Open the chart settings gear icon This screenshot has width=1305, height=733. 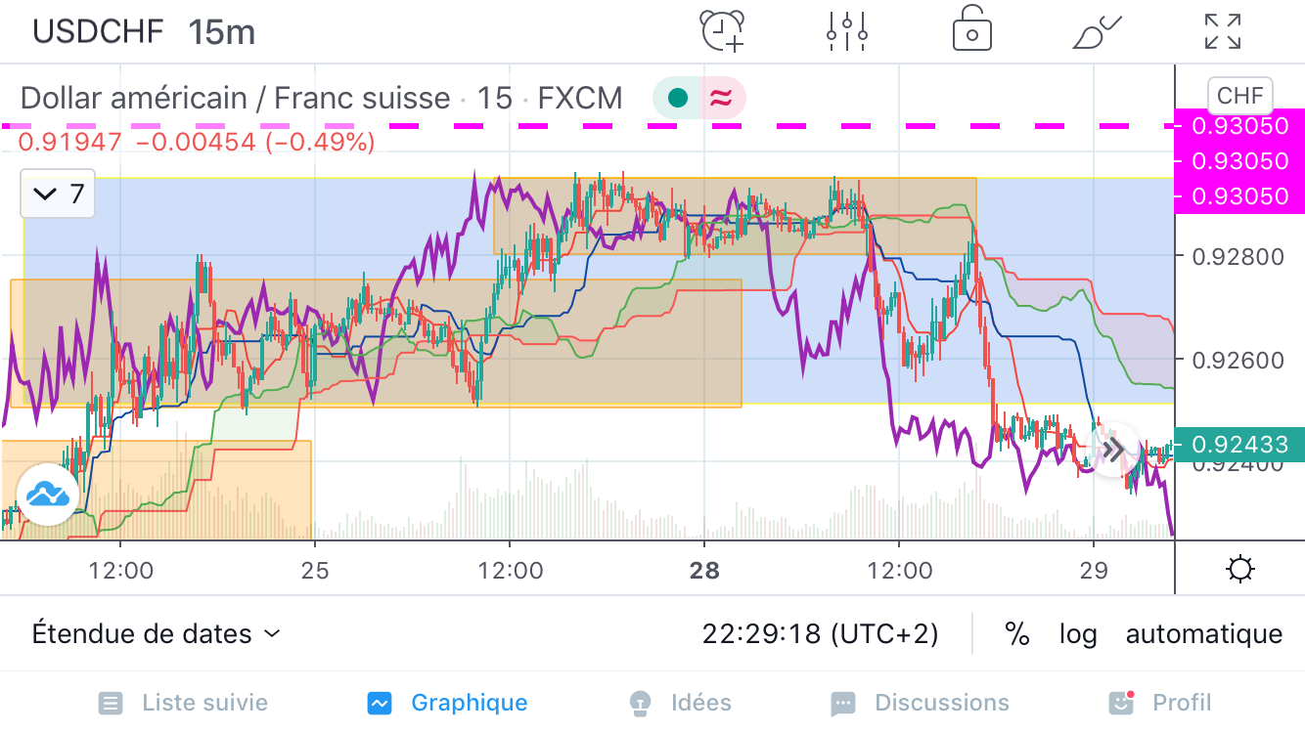[x=1240, y=569]
